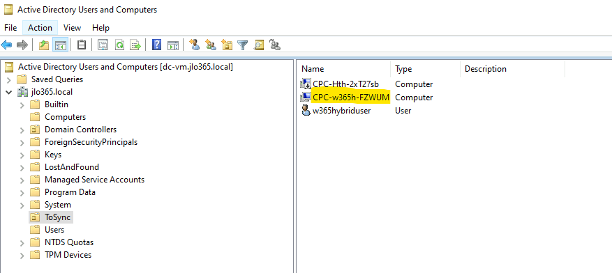Expand the Managed Service Accounts node
The height and width of the screenshot is (273, 612).
click(x=22, y=180)
